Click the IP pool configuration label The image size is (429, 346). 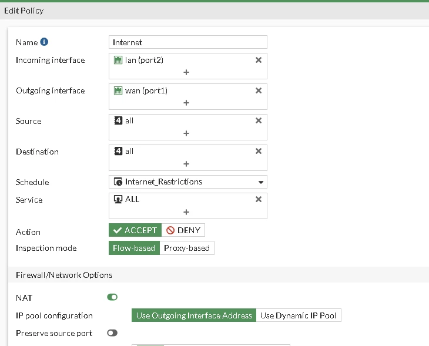[x=54, y=315]
